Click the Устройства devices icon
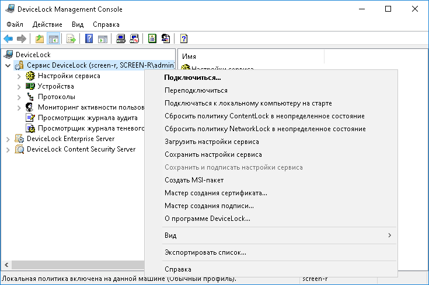Viewport: 429px width, 285px height. click(x=30, y=86)
